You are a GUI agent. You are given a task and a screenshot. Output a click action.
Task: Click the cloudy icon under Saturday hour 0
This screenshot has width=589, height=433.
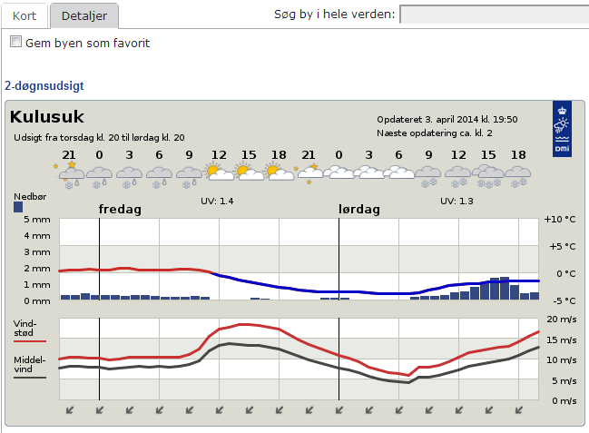[339, 172]
